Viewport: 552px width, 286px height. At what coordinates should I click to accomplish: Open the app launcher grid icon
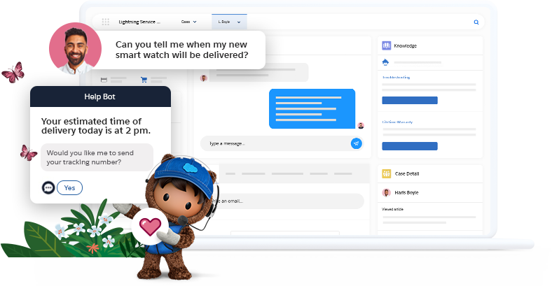pyautogui.click(x=105, y=22)
